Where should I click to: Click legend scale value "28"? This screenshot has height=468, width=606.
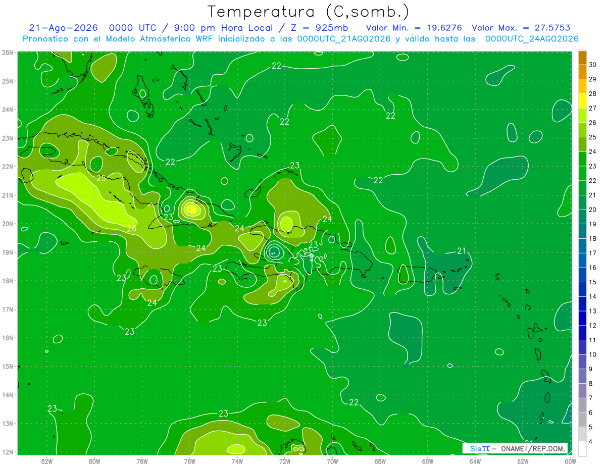click(x=593, y=94)
